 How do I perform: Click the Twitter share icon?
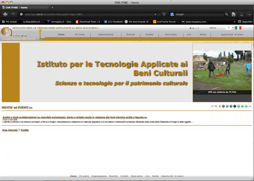(246, 106)
